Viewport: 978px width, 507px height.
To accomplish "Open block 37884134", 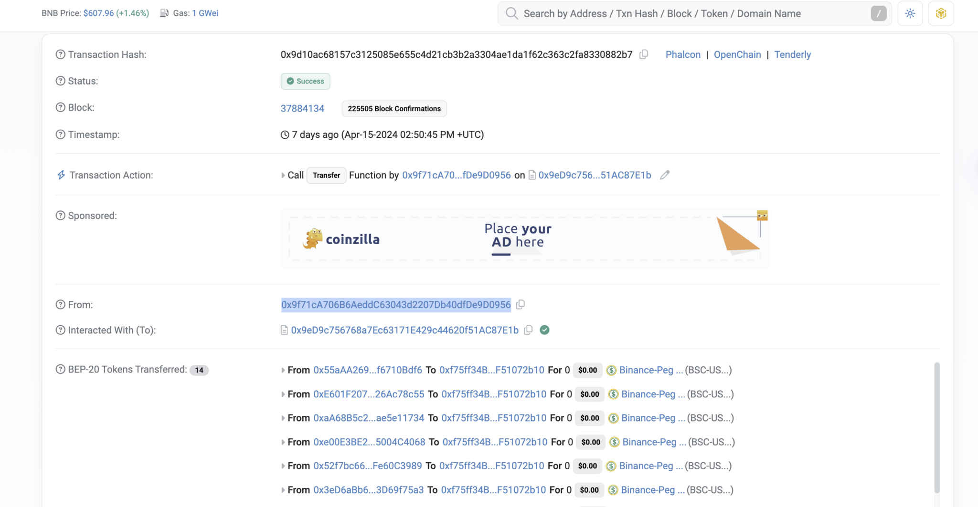I will 302,108.
